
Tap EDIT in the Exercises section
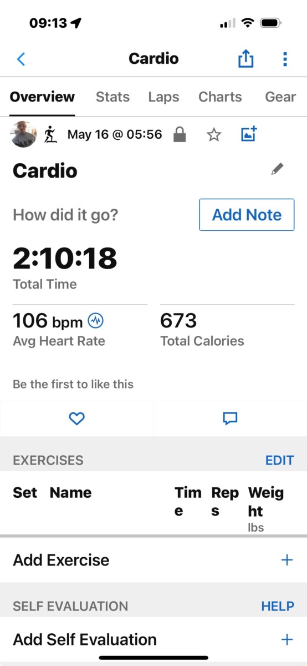(x=280, y=460)
